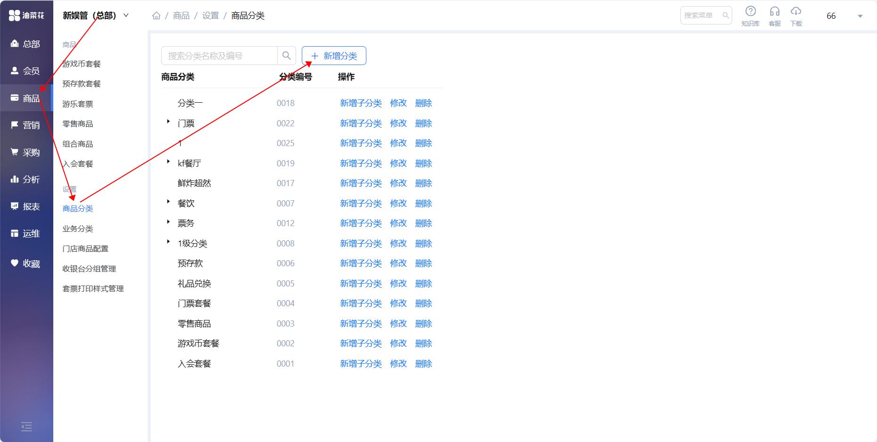Screen dimensions: 877x442
Task: Click the username 66
Action: [x=831, y=16]
